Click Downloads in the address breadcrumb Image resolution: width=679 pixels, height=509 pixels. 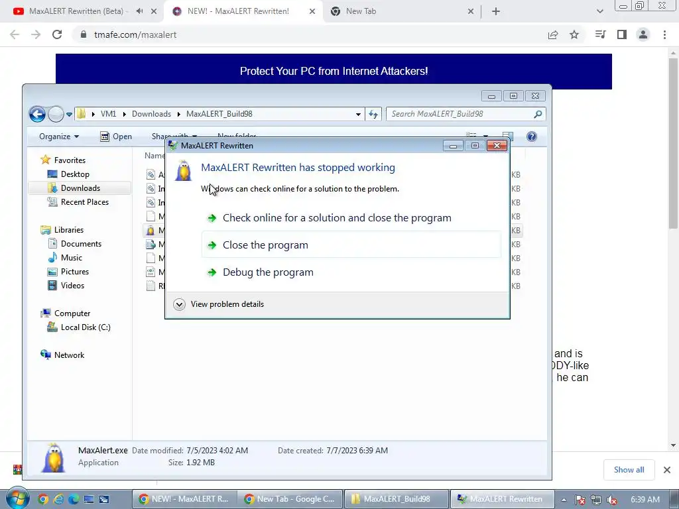click(151, 114)
